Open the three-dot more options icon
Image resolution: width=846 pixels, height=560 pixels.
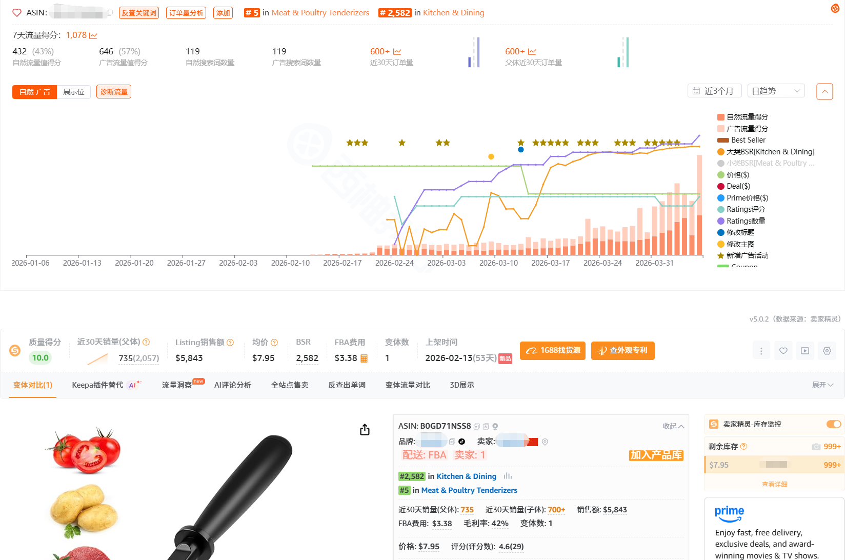[761, 351]
